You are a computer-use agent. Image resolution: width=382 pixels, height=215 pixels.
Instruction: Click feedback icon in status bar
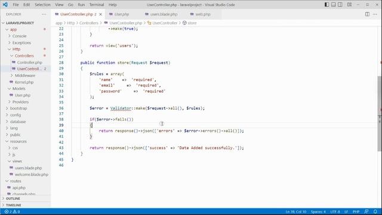[366, 211]
